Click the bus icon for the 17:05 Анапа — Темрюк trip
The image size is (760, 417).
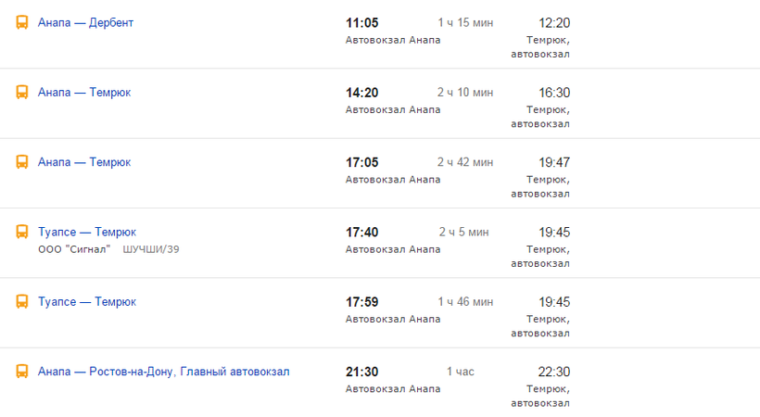pos(22,162)
